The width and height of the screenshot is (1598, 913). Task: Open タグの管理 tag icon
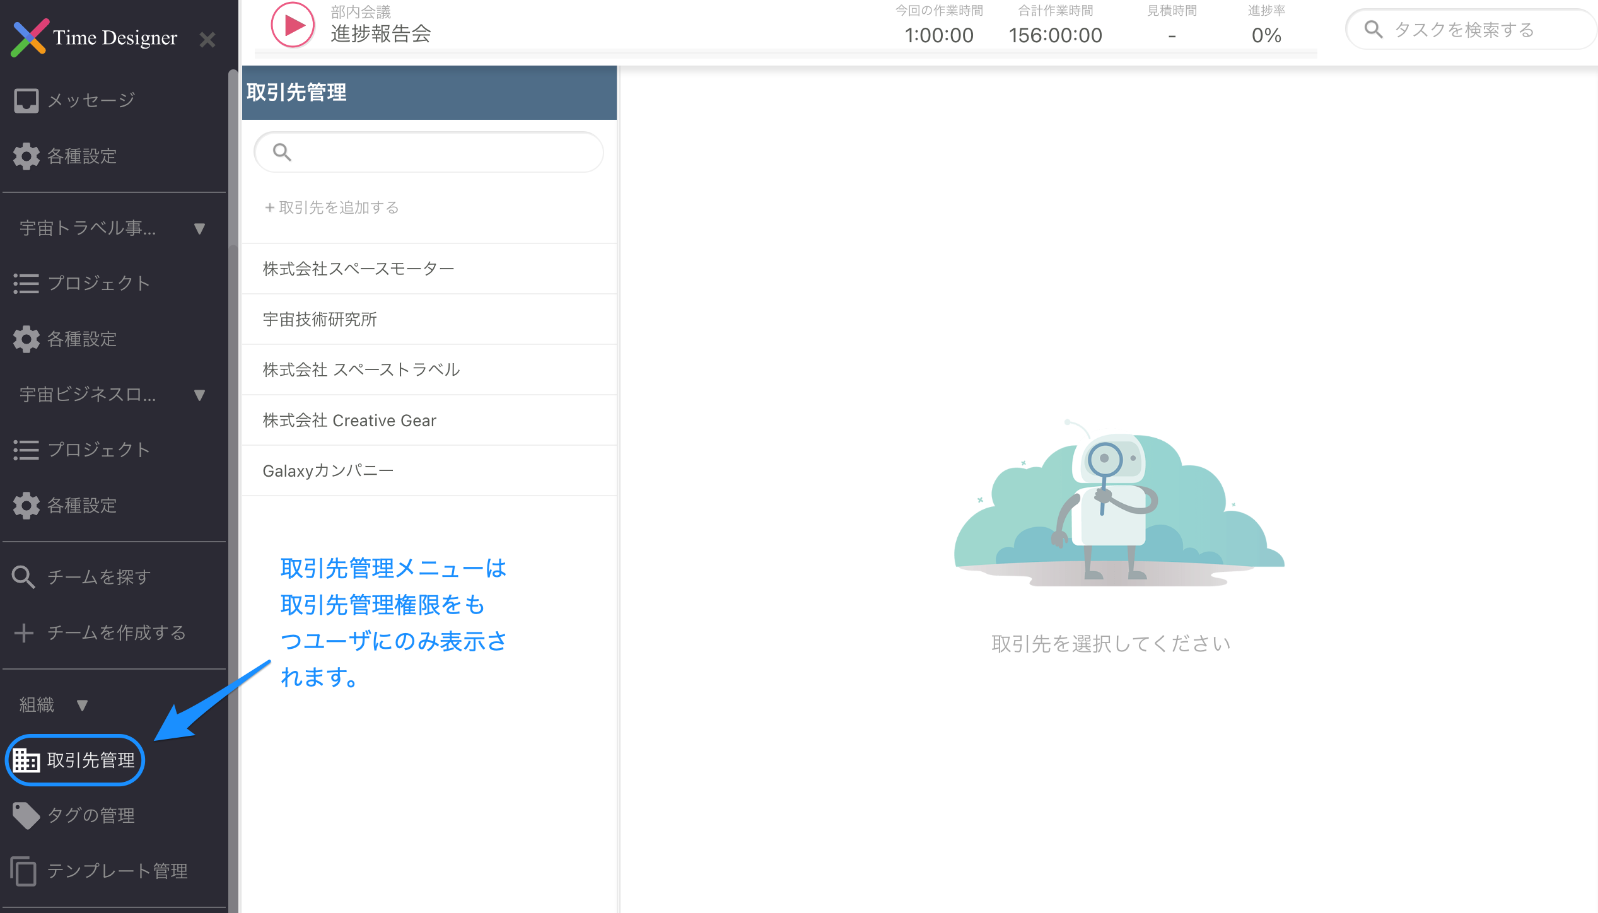click(x=26, y=815)
